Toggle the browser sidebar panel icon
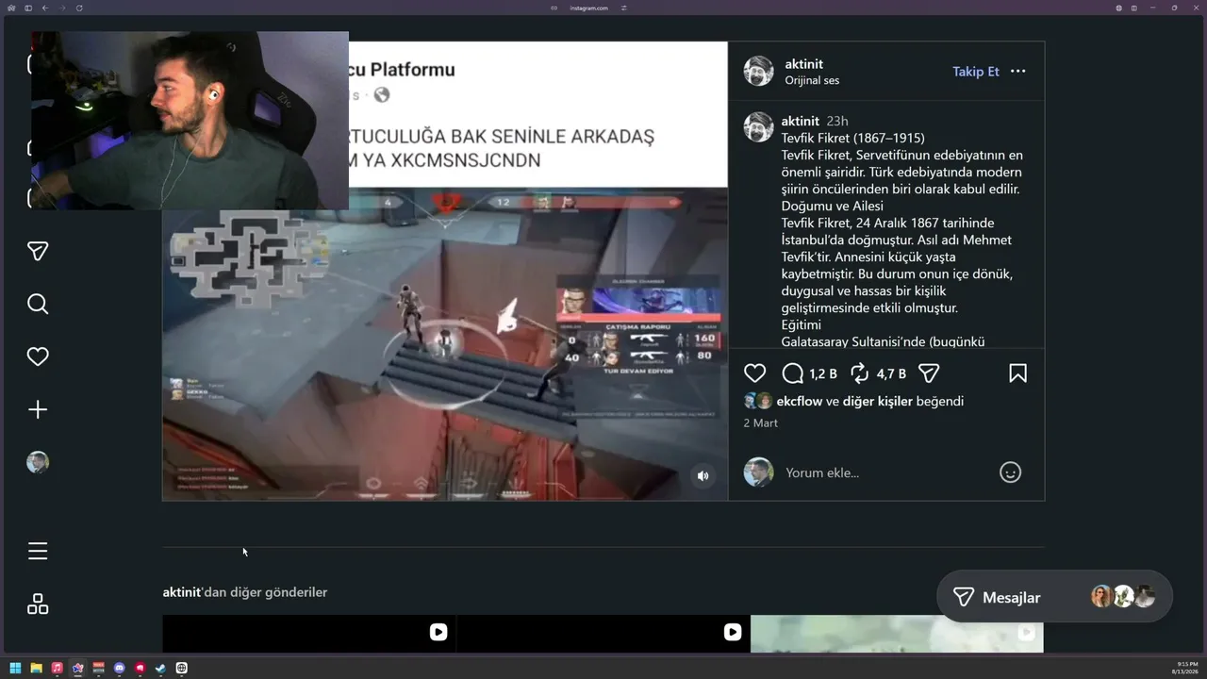Image resolution: width=1207 pixels, height=679 pixels. point(28,8)
